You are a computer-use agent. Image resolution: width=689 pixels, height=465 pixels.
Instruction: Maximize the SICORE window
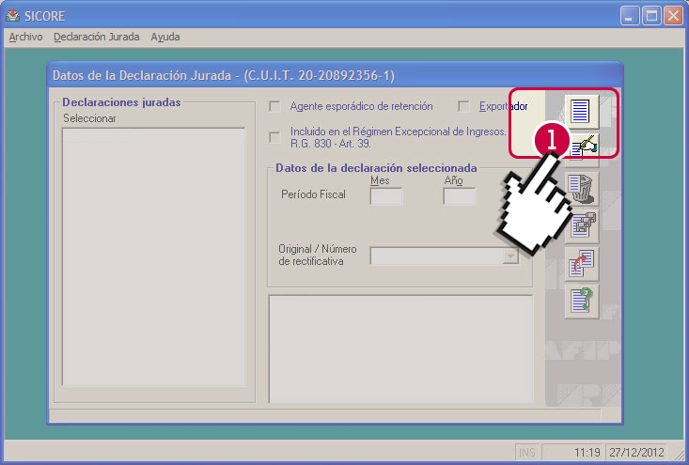point(651,16)
